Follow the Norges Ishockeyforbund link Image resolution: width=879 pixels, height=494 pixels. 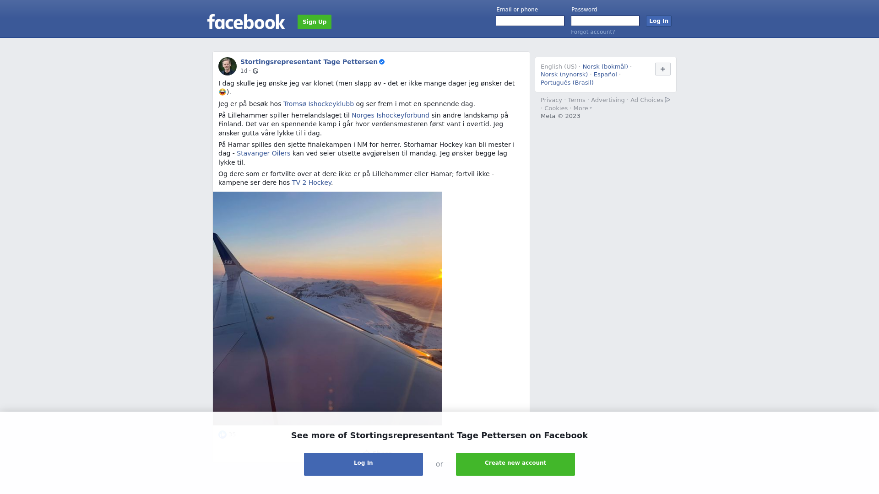click(391, 115)
